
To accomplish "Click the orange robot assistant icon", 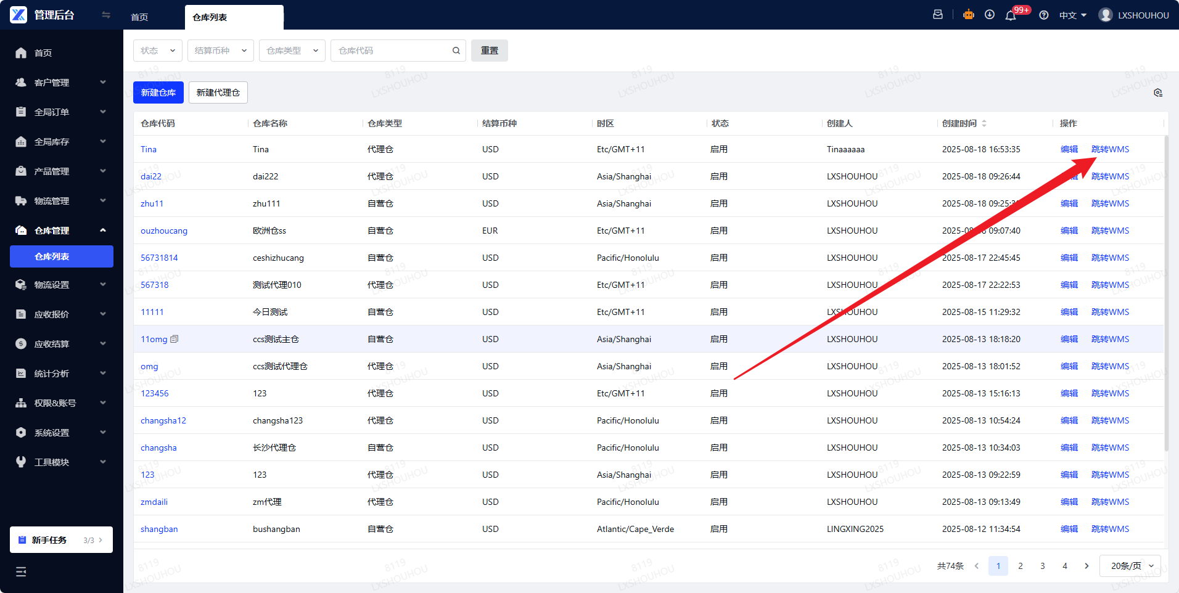I will (969, 15).
